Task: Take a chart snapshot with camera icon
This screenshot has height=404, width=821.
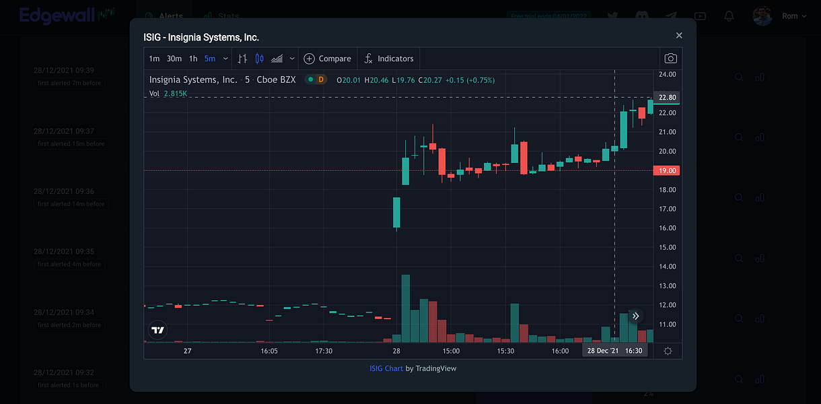Action: tap(670, 59)
